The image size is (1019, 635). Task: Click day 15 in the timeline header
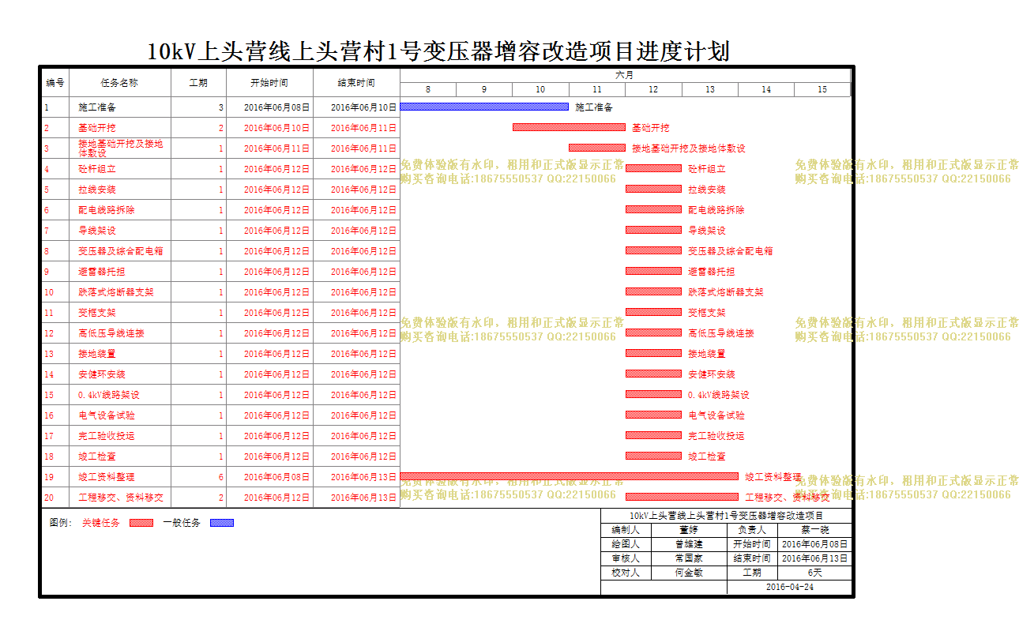(822, 89)
